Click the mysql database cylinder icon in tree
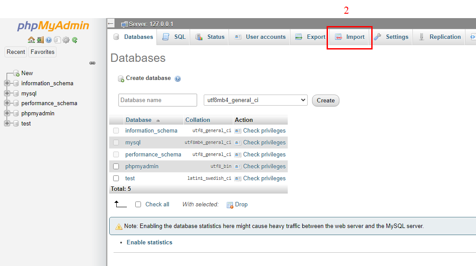Image resolution: width=476 pixels, height=266 pixels. (x=16, y=93)
